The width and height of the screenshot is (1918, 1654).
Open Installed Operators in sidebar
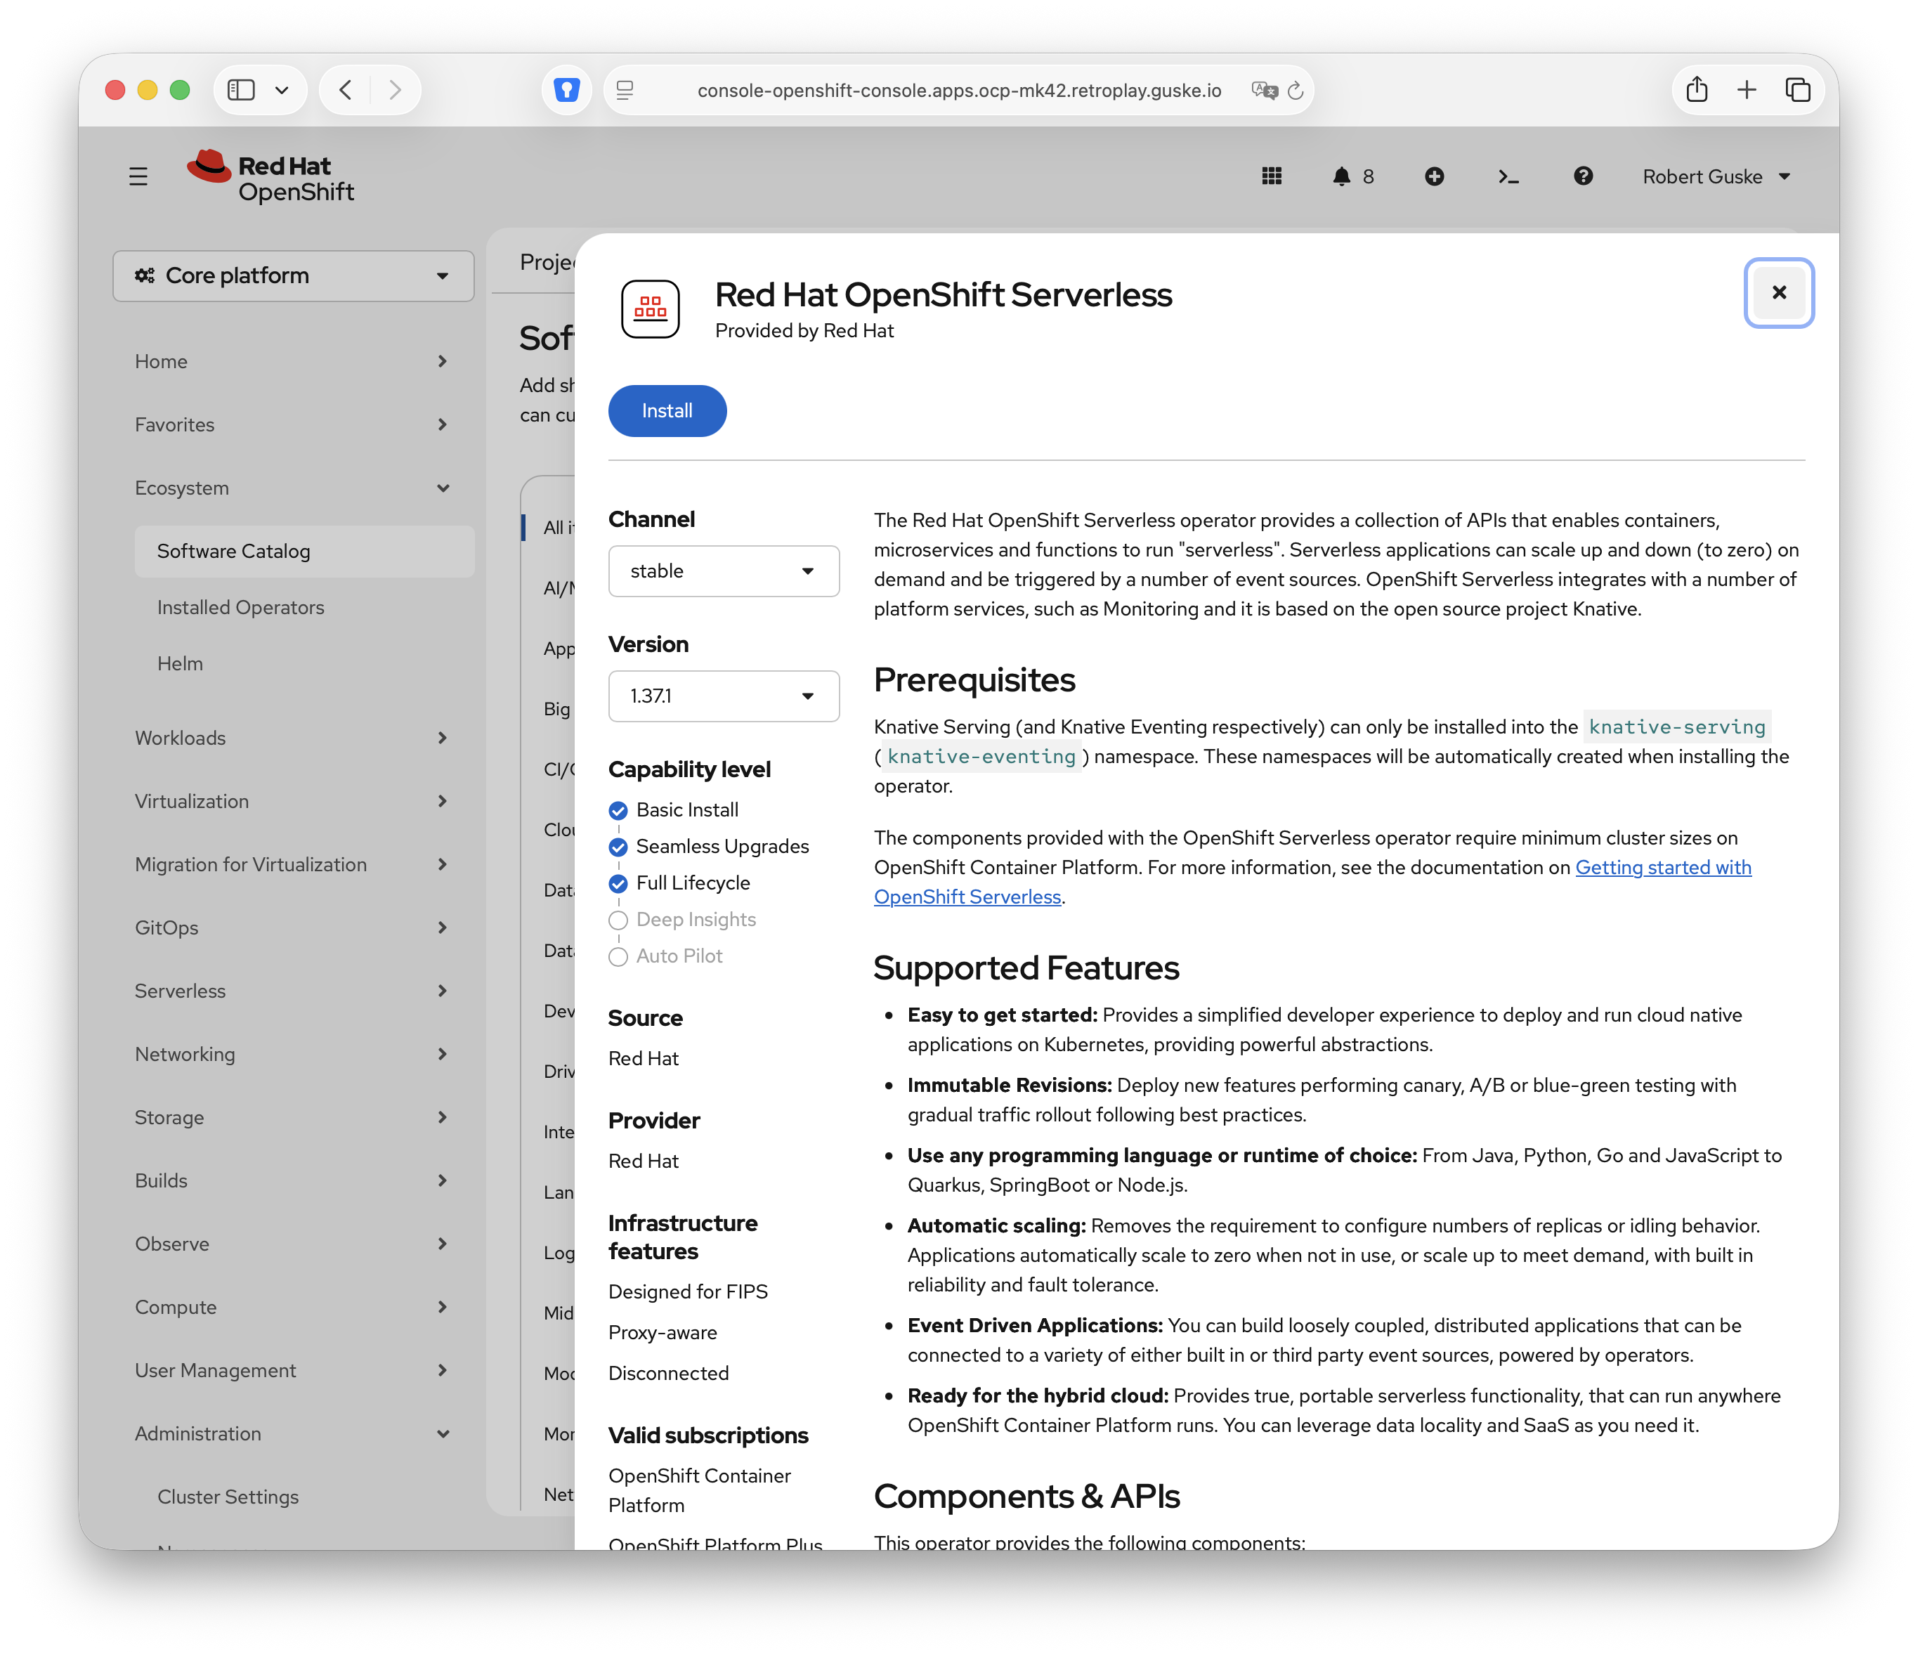(241, 607)
